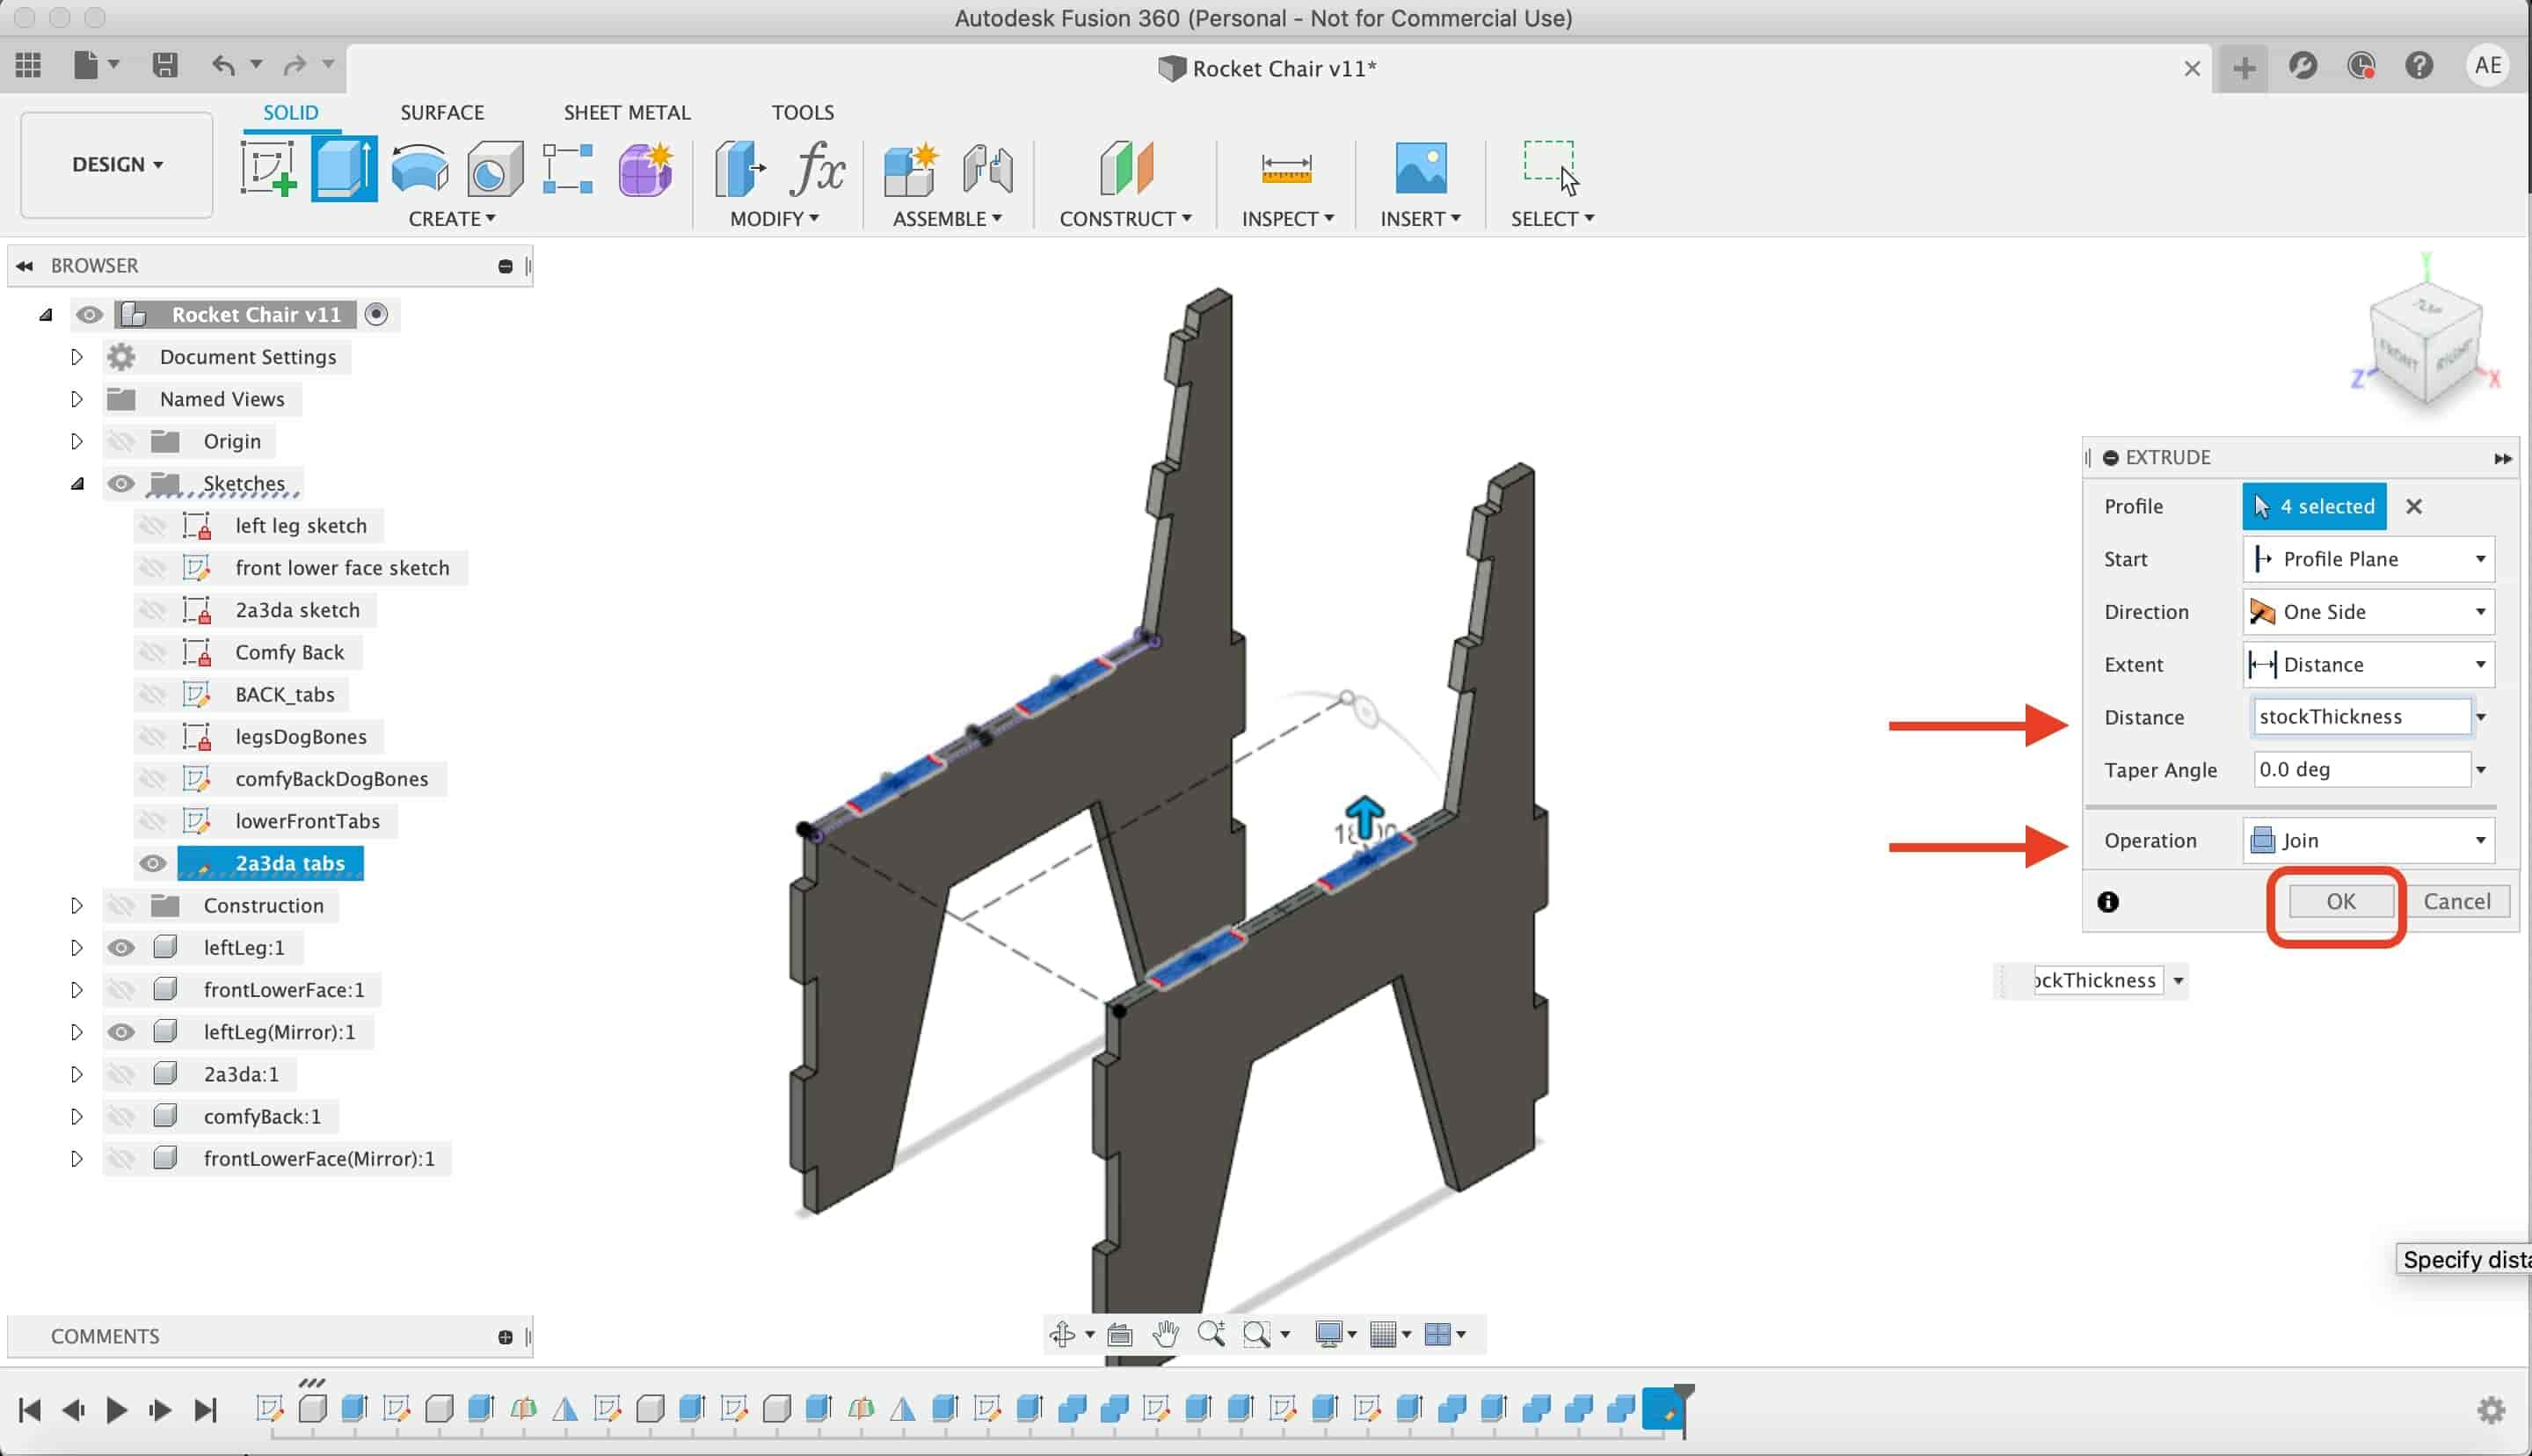
Task: Hide the 2a3da tabs sketch
Action: tap(153, 863)
